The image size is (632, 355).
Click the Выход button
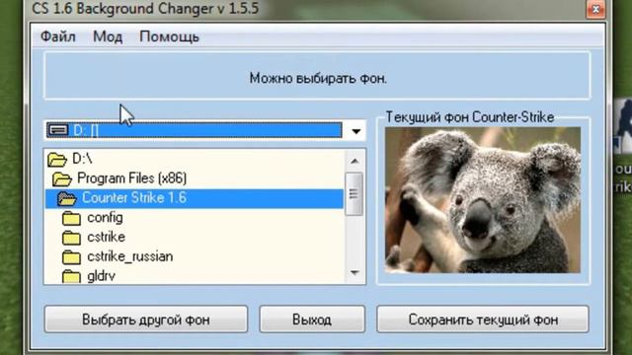[x=312, y=319]
